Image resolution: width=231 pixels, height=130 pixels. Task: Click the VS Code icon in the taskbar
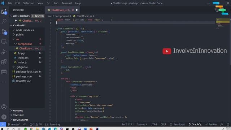[49, 129]
